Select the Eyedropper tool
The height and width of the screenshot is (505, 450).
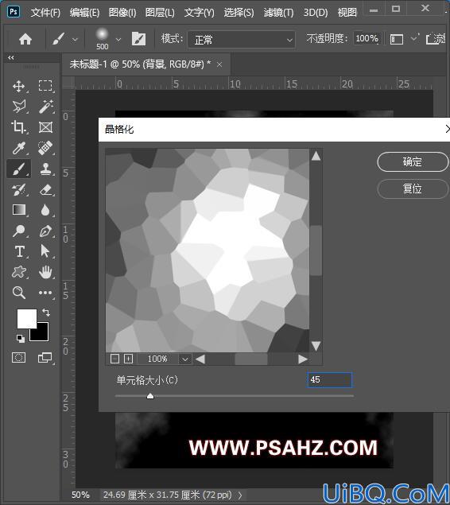pos(18,148)
